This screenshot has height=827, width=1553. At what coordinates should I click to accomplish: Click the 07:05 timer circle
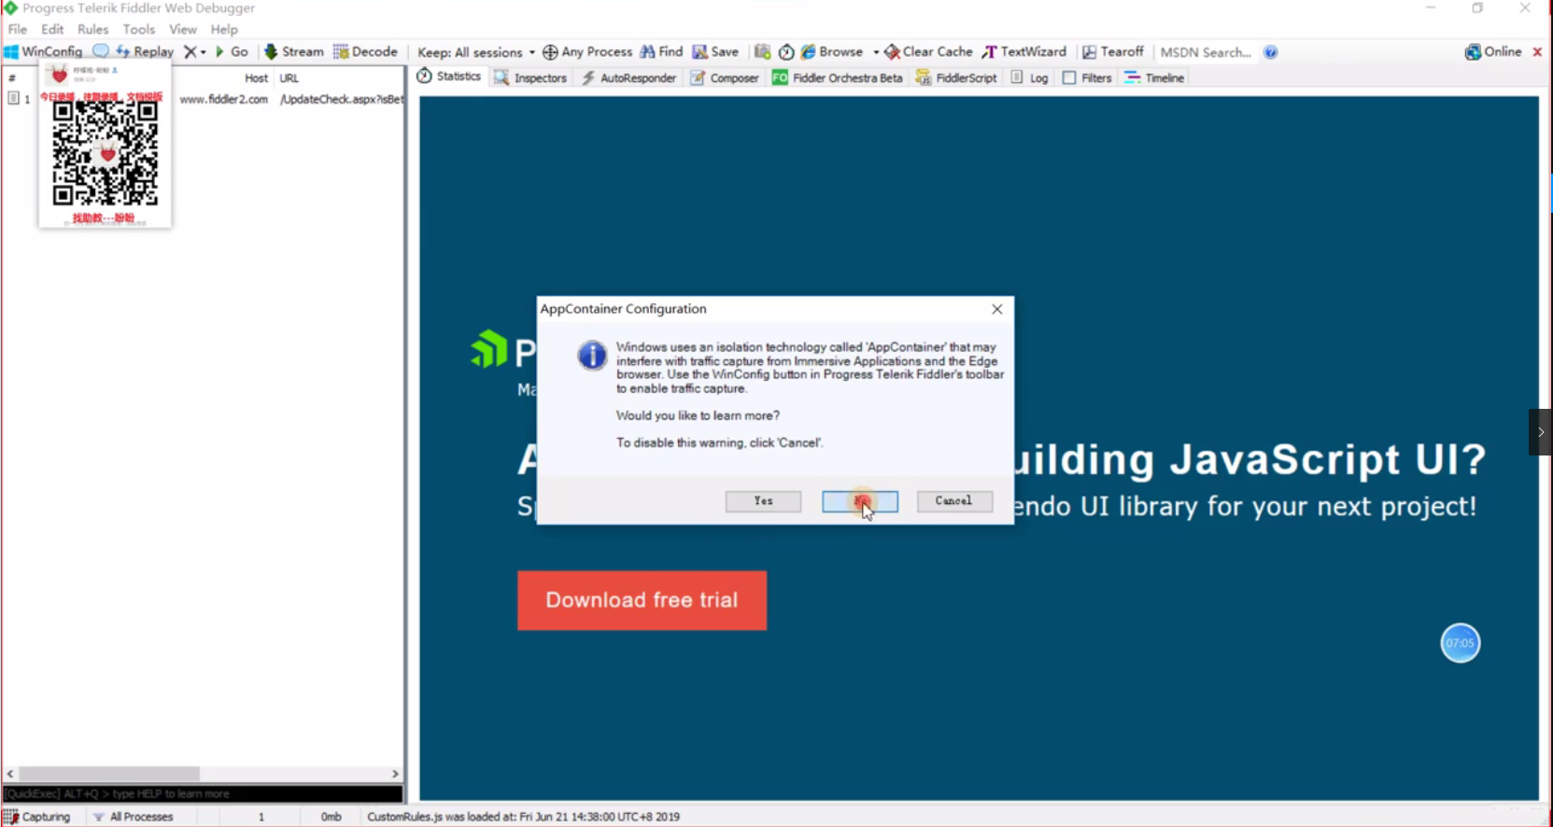click(x=1461, y=643)
